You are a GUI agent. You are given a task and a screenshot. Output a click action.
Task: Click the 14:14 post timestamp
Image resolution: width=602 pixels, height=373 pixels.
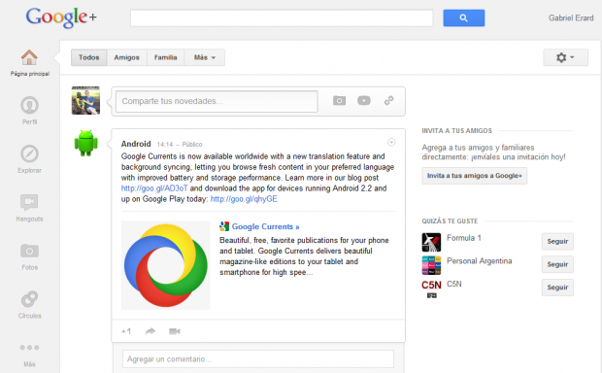(165, 145)
